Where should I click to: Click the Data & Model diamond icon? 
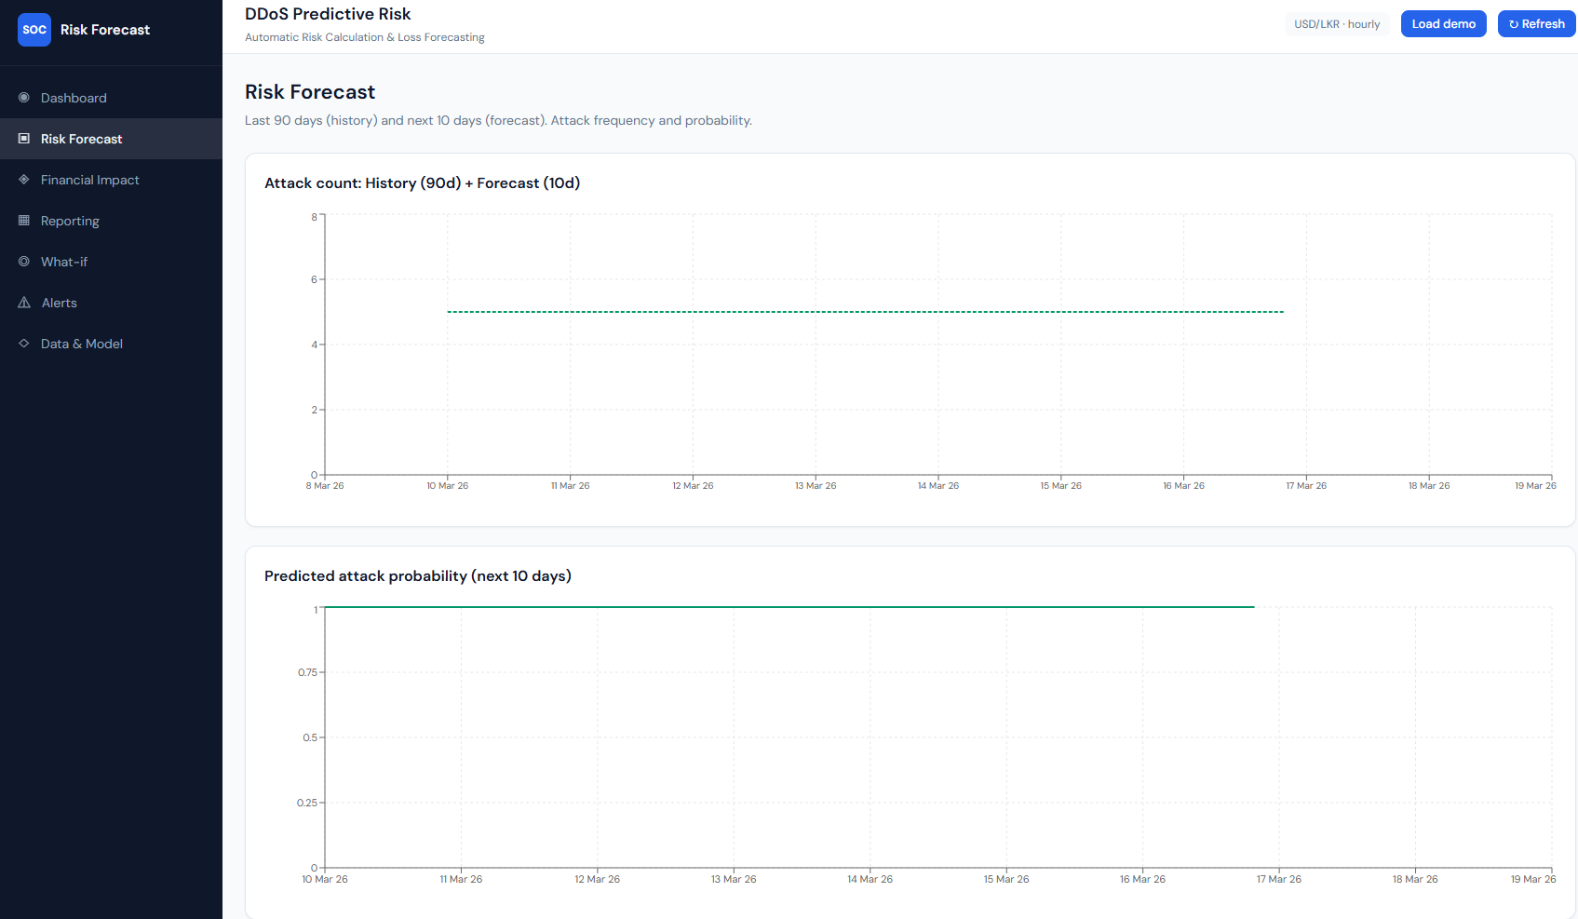(24, 344)
